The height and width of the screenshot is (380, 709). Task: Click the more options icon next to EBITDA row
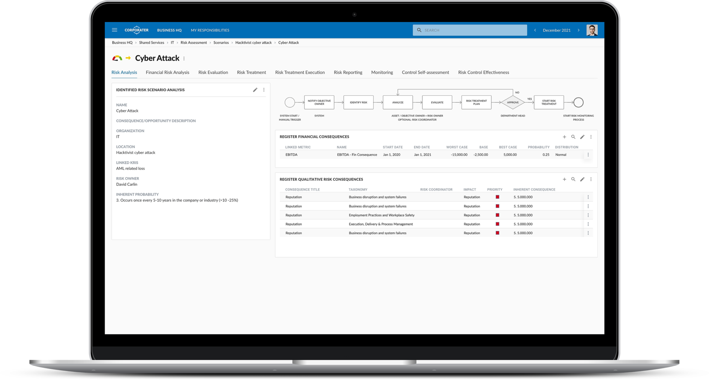tap(589, 155)
